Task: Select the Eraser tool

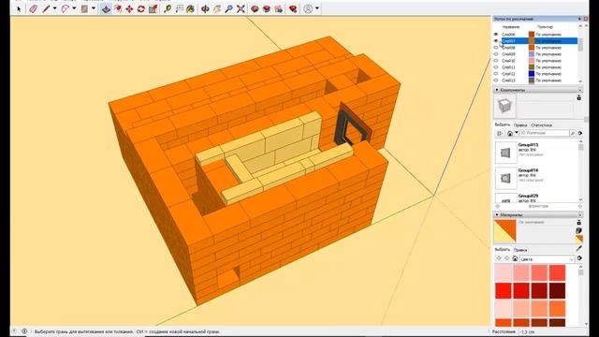Action: pyautogui.click(x=34, y=8)
